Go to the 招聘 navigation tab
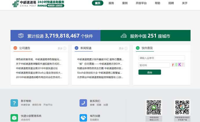 tap(171, 3)
